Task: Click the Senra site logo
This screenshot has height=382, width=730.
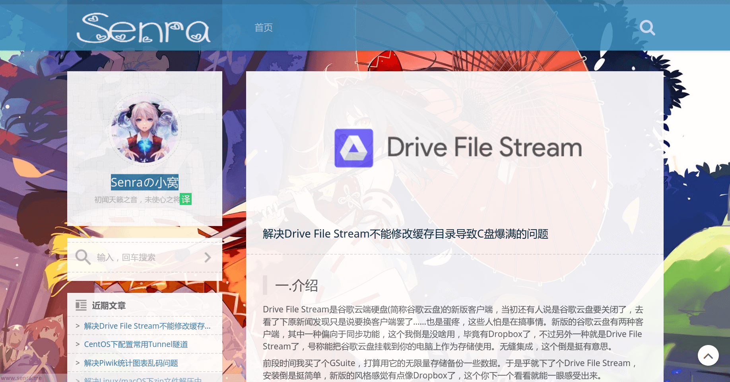Action: [144, 28]
